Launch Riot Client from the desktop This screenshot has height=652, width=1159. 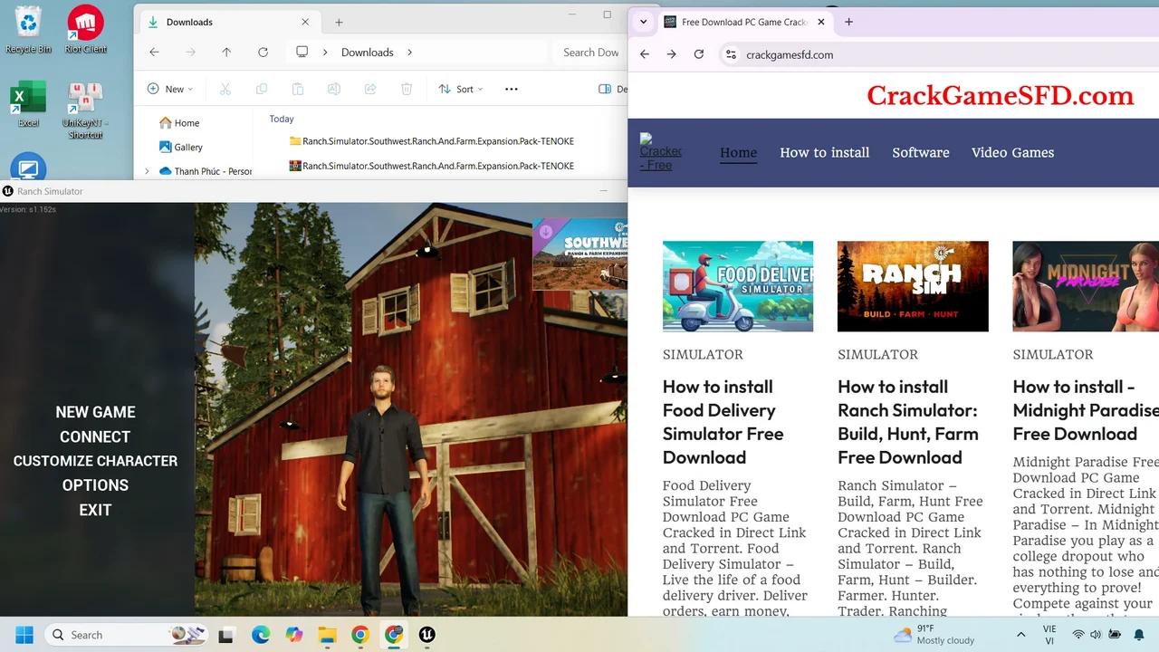(x=86, y=29)
